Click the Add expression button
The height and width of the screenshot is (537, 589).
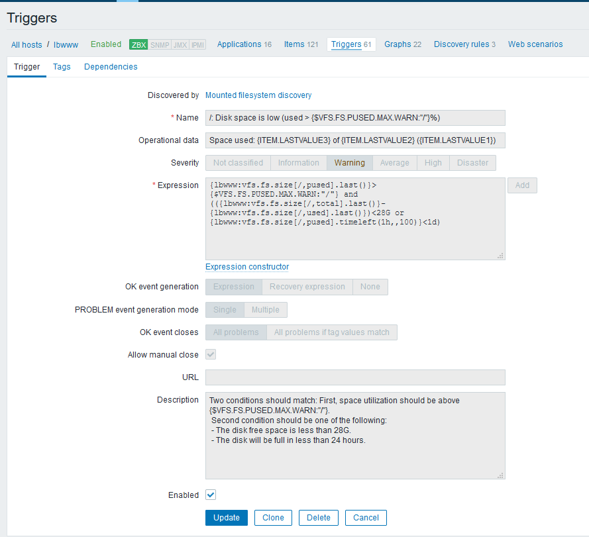point(522,185)
